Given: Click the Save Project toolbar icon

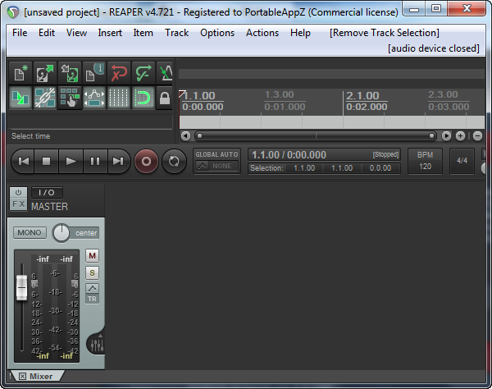Looking at the screenshot, I should click(69, 73).
